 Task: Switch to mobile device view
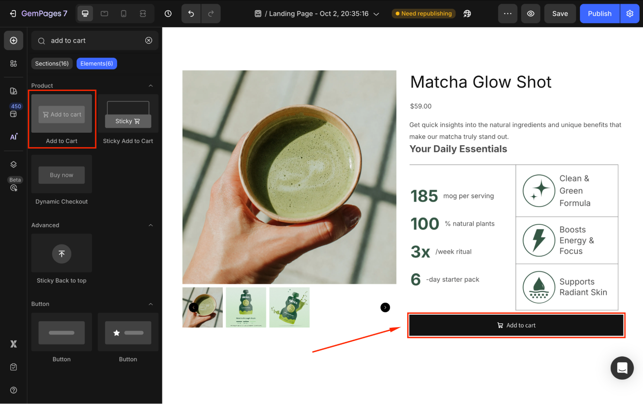click(x=124, y=13)
